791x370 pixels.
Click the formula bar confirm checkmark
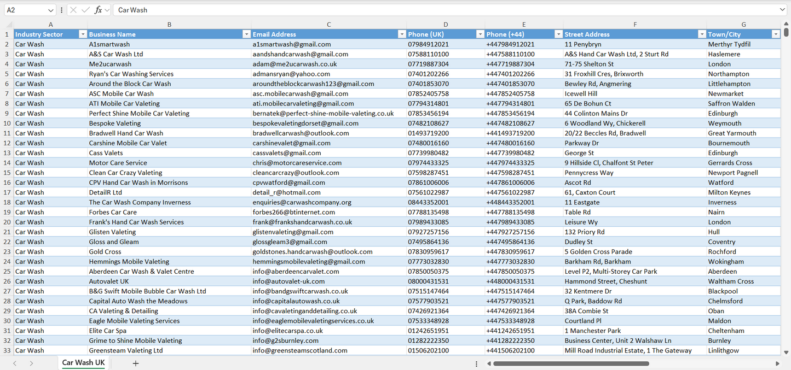[x=85, y=10]
